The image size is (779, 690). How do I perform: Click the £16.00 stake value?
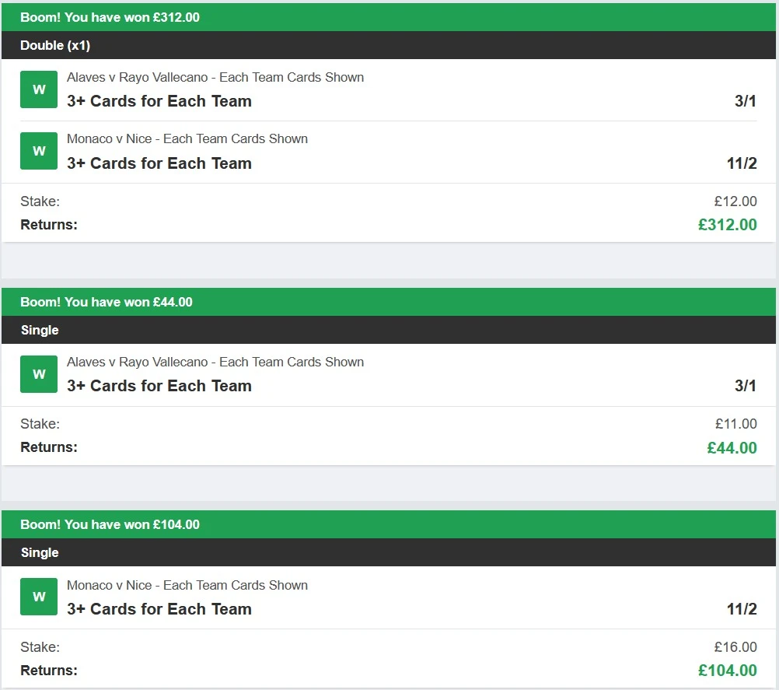pyautogui.click(x=735, y=646)
